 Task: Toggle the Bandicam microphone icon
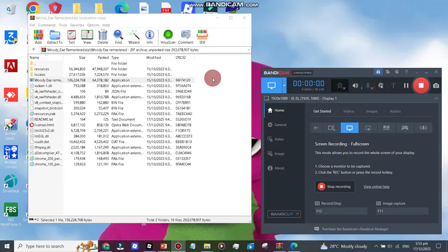click(368, 86)
